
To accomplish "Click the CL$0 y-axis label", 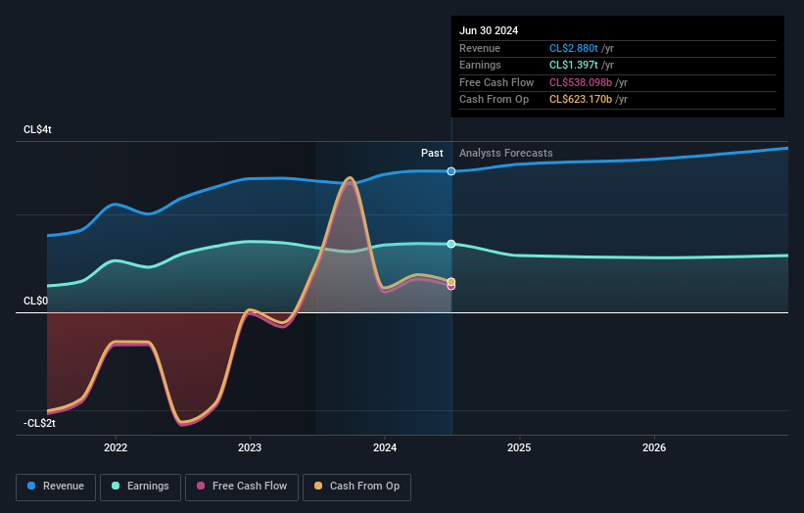I will click(35, 301).
